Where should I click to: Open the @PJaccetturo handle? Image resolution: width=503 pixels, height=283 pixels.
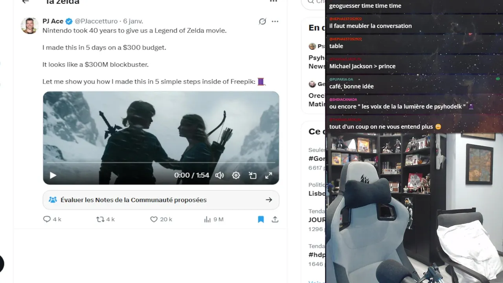coord(97,21)
